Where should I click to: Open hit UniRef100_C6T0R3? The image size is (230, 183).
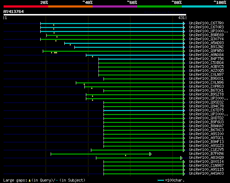(x=206, y=27)
